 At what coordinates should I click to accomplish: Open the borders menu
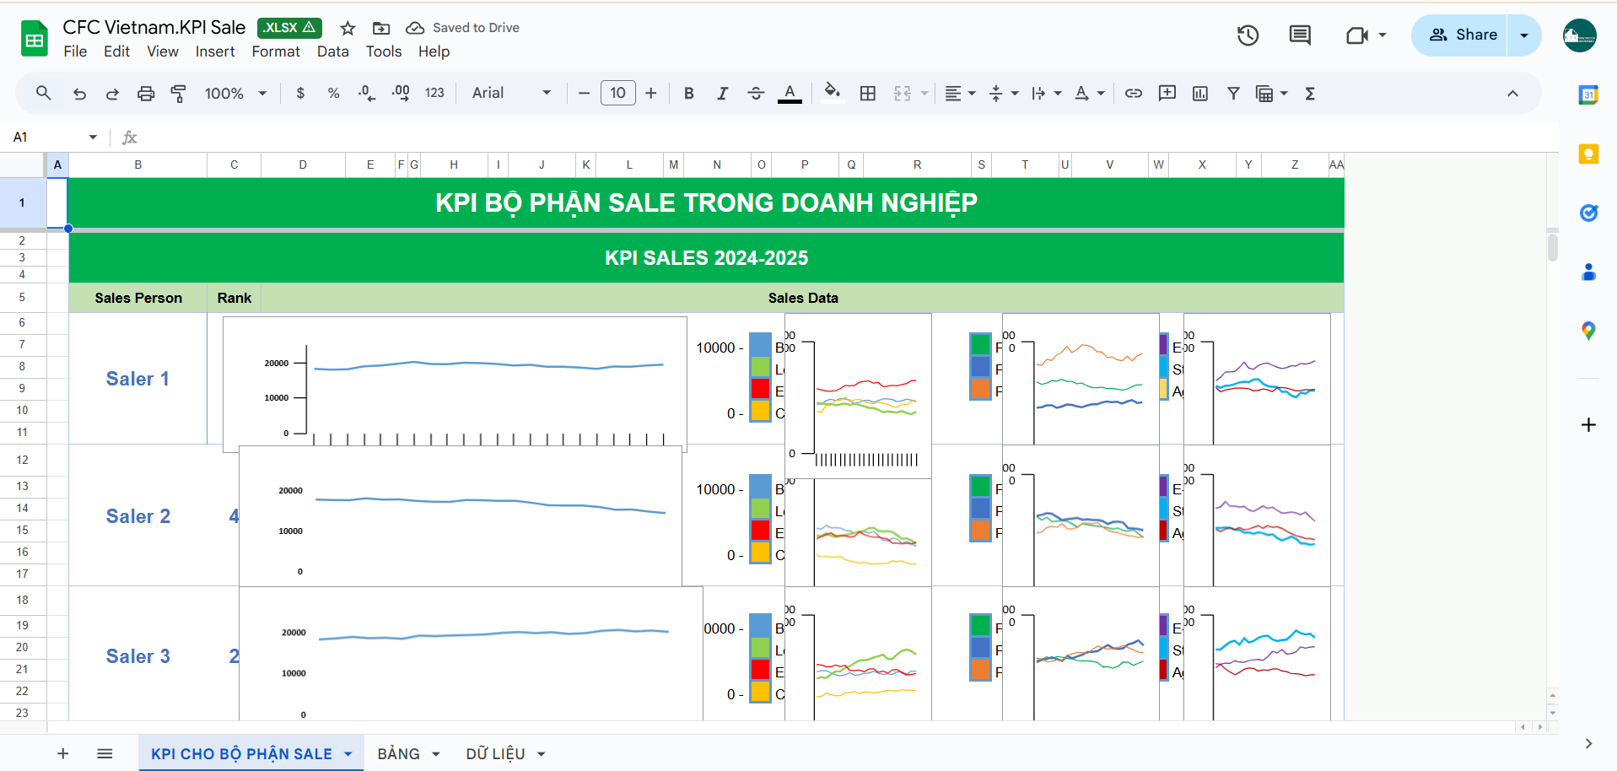867,93
